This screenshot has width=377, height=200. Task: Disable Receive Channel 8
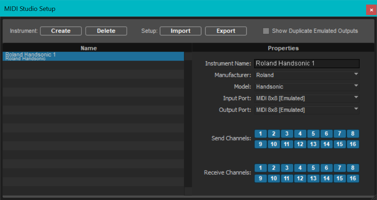[x=353, y=168]
